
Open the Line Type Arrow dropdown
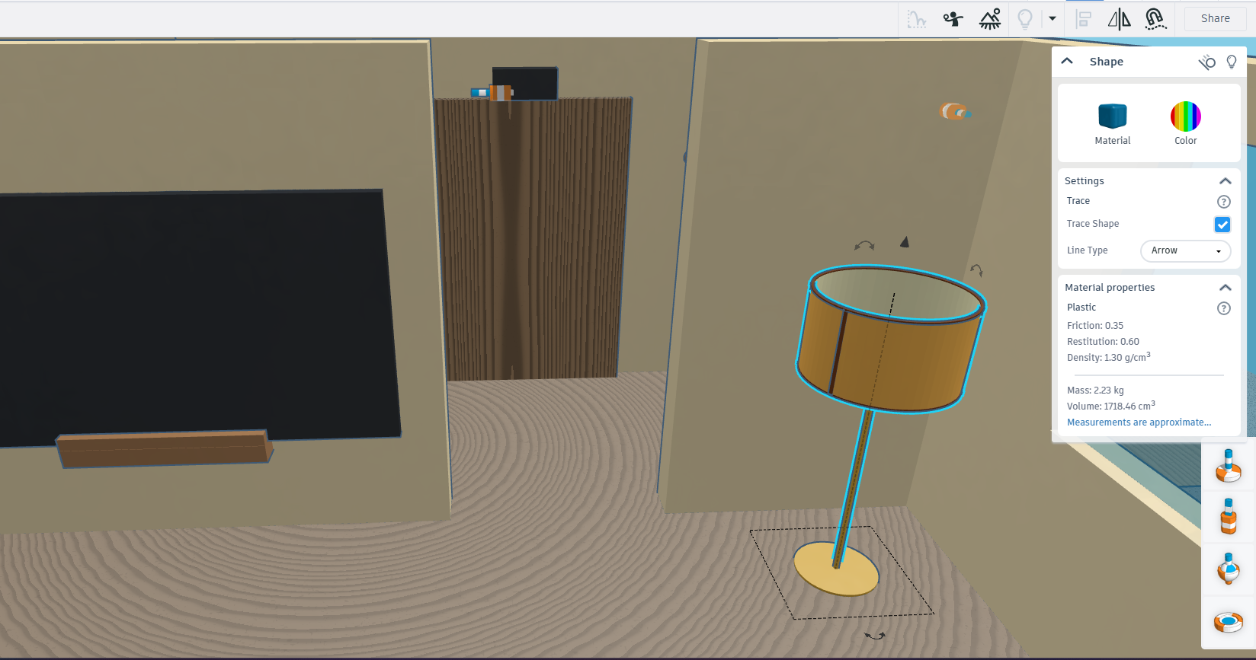[1186, 250]
